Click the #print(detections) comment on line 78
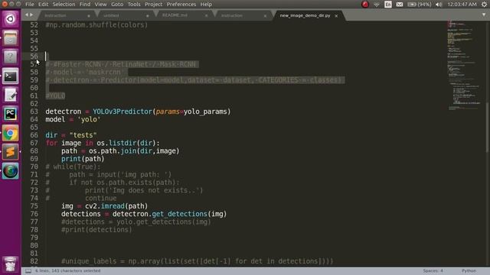490x275 pixels. [96, 230]
